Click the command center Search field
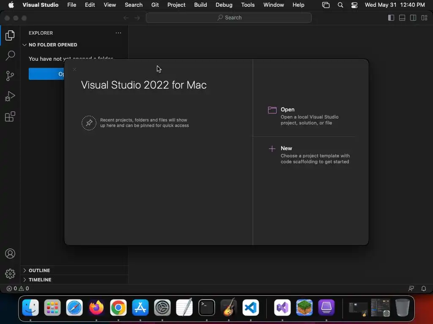 pos(229,18)
